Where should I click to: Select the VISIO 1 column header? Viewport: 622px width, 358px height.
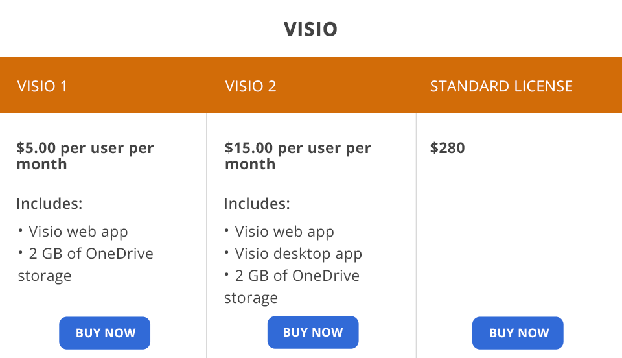click(42, 86)
